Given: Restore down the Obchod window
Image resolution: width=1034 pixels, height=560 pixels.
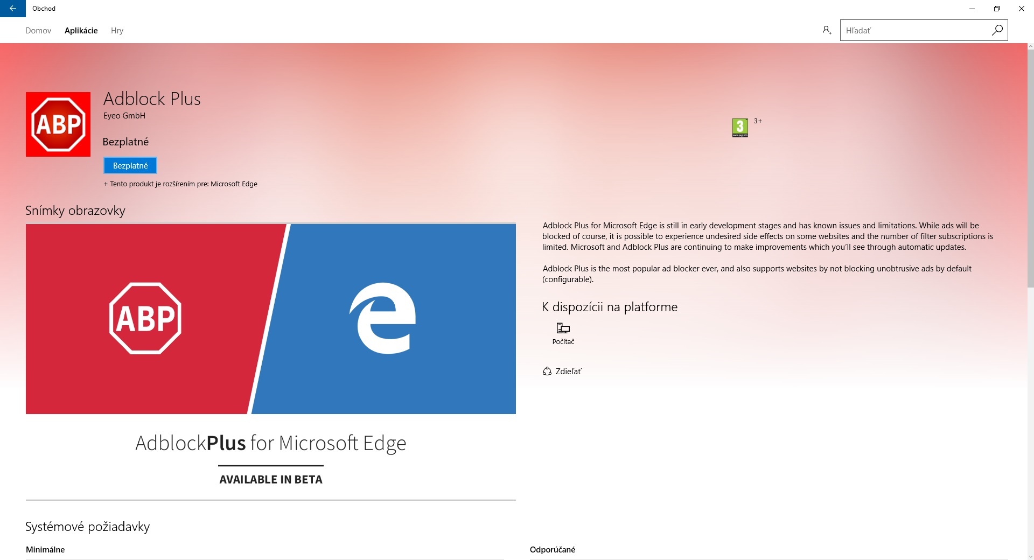Looking at the screenshot, I should (x=997, y=9).
